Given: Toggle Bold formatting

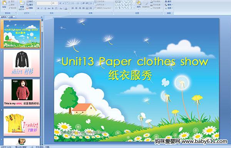Looking at the screenshot, I should pyautogui.click(x=38, y=8).
